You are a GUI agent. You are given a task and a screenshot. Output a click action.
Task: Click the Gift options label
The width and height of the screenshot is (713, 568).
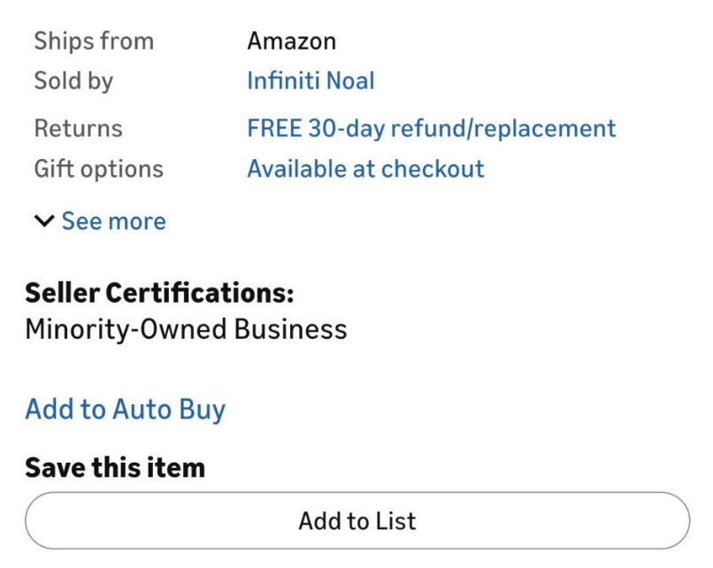(98, 169)
